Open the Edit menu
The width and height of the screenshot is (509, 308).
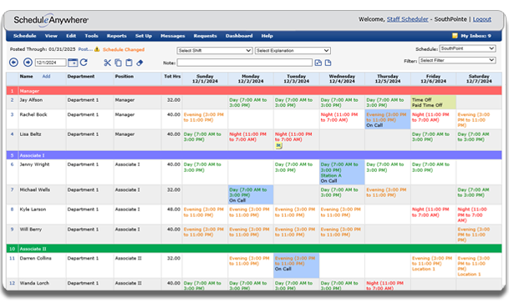[71, 36]
